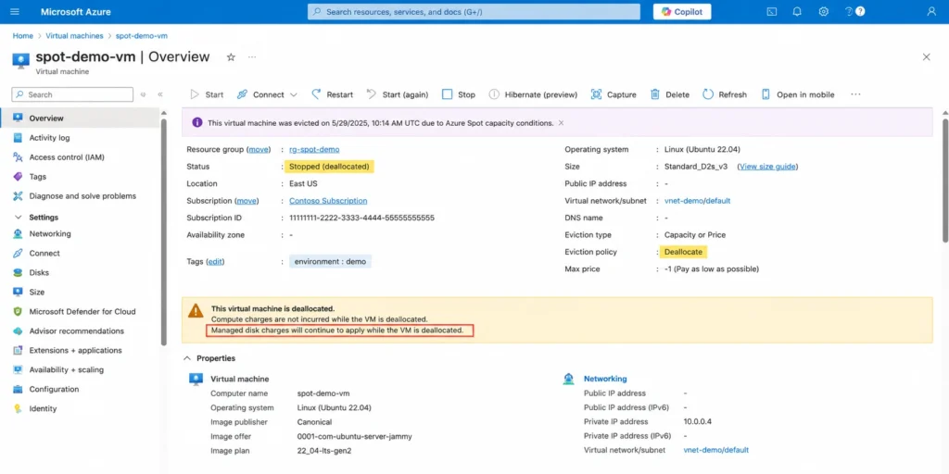Open View size guide link
This screenshot has width=949, height=474.
(x=767, y=167)
